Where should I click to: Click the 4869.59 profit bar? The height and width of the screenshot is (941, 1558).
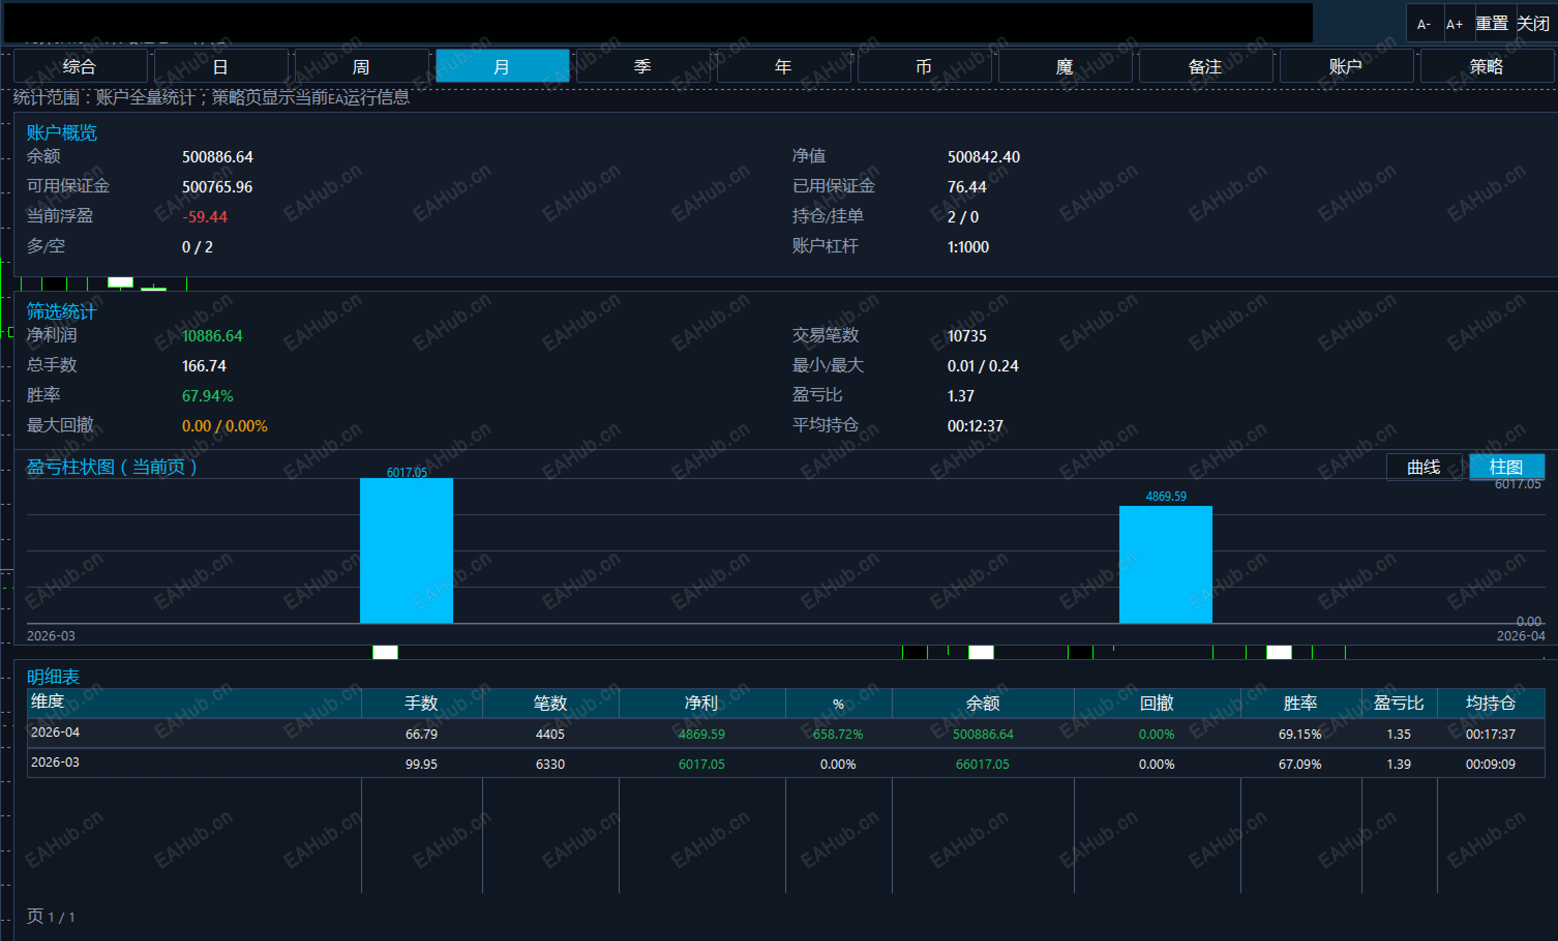1166,565
